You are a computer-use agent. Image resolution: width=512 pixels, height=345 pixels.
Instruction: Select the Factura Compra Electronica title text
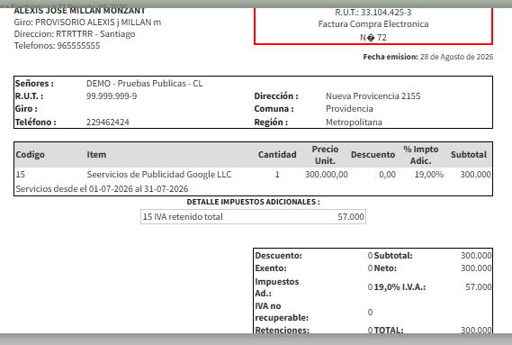click(x=373, y=24)
